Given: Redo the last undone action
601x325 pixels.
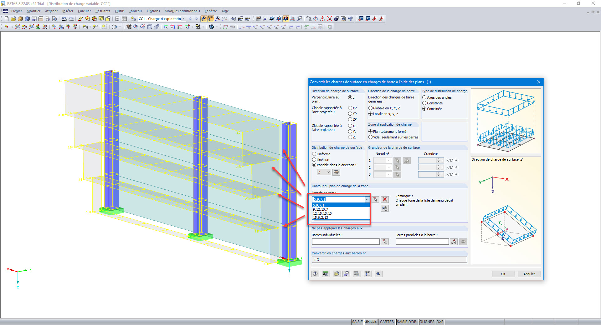Looking at the screenshot, I should point(71,19).
